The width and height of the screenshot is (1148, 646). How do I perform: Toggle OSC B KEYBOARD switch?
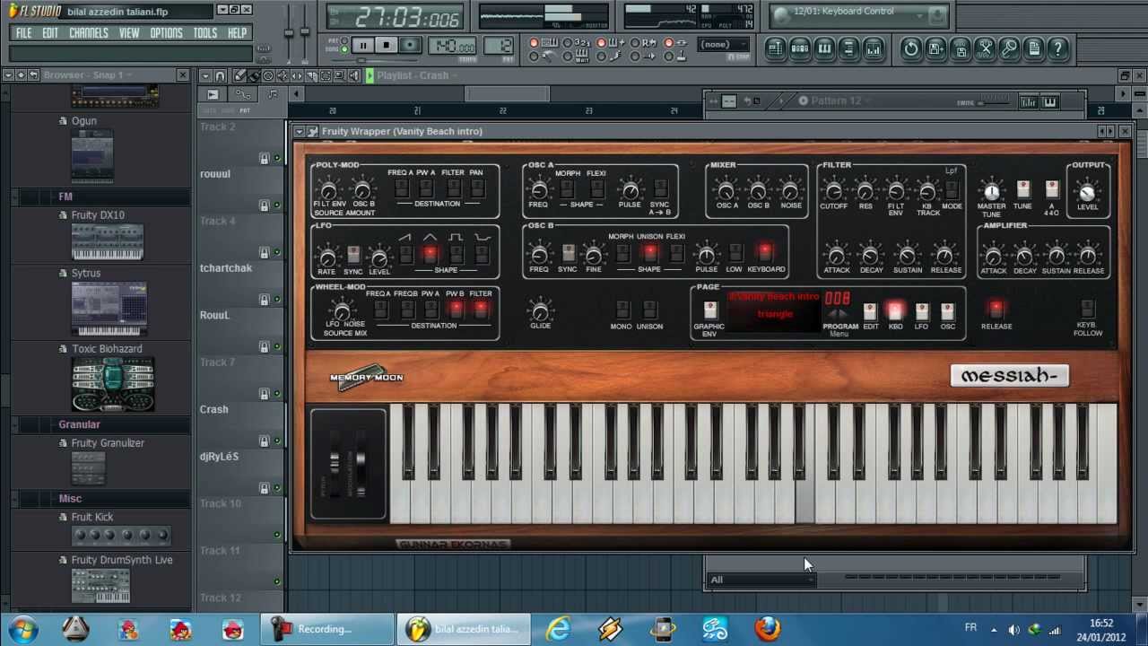click(765, 253)
